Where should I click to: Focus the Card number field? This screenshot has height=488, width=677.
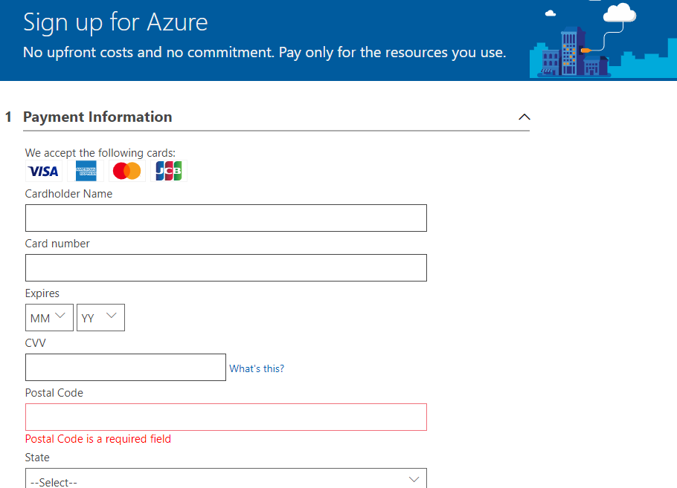pos(226,267)
